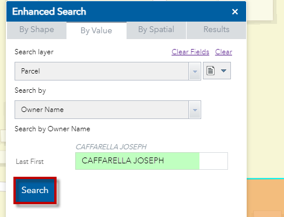
Task: Click the Search layer label
Action: click(34, 52)
